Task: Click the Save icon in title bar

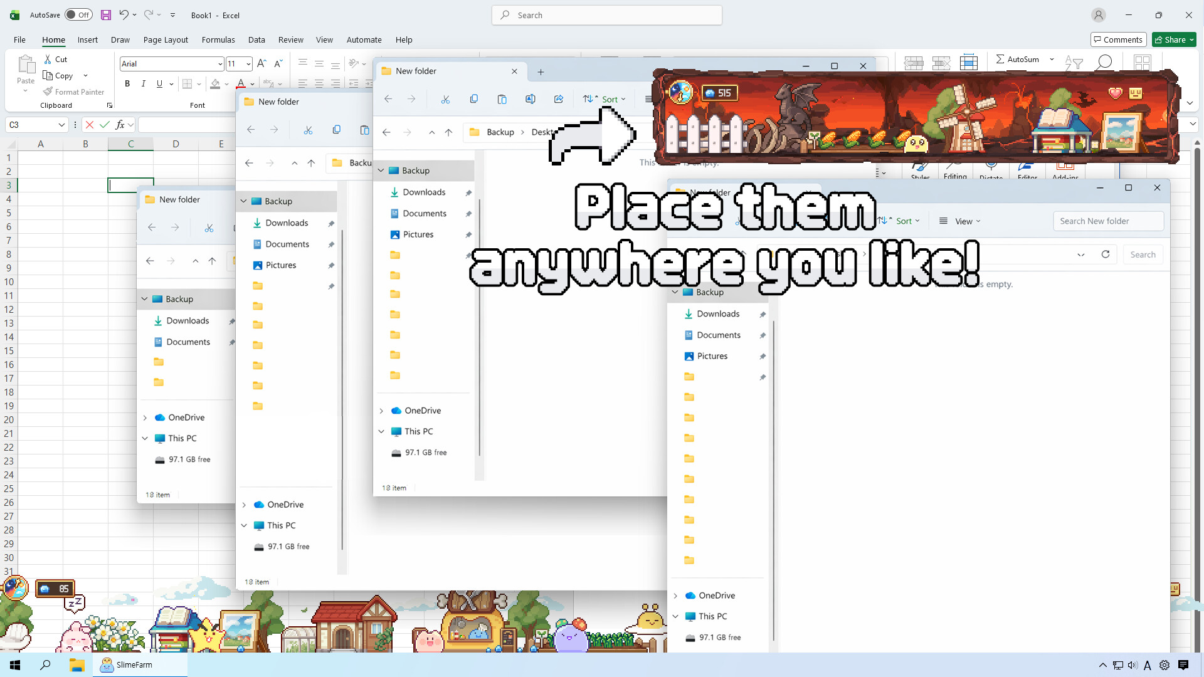Action: [106, 15]
